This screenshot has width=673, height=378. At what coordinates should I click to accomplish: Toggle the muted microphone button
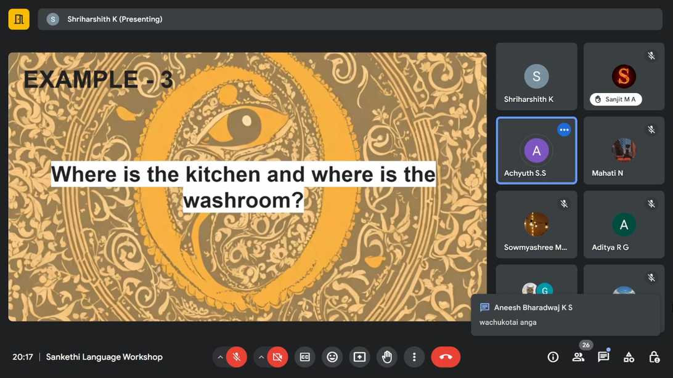pos(236,357)
